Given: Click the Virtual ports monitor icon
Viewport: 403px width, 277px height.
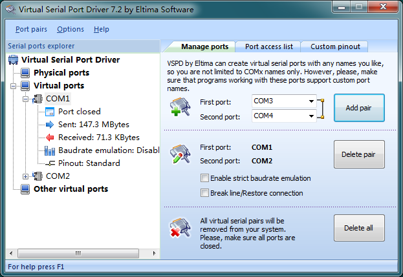Looking at the screenshot, I should tap(25, 86).
